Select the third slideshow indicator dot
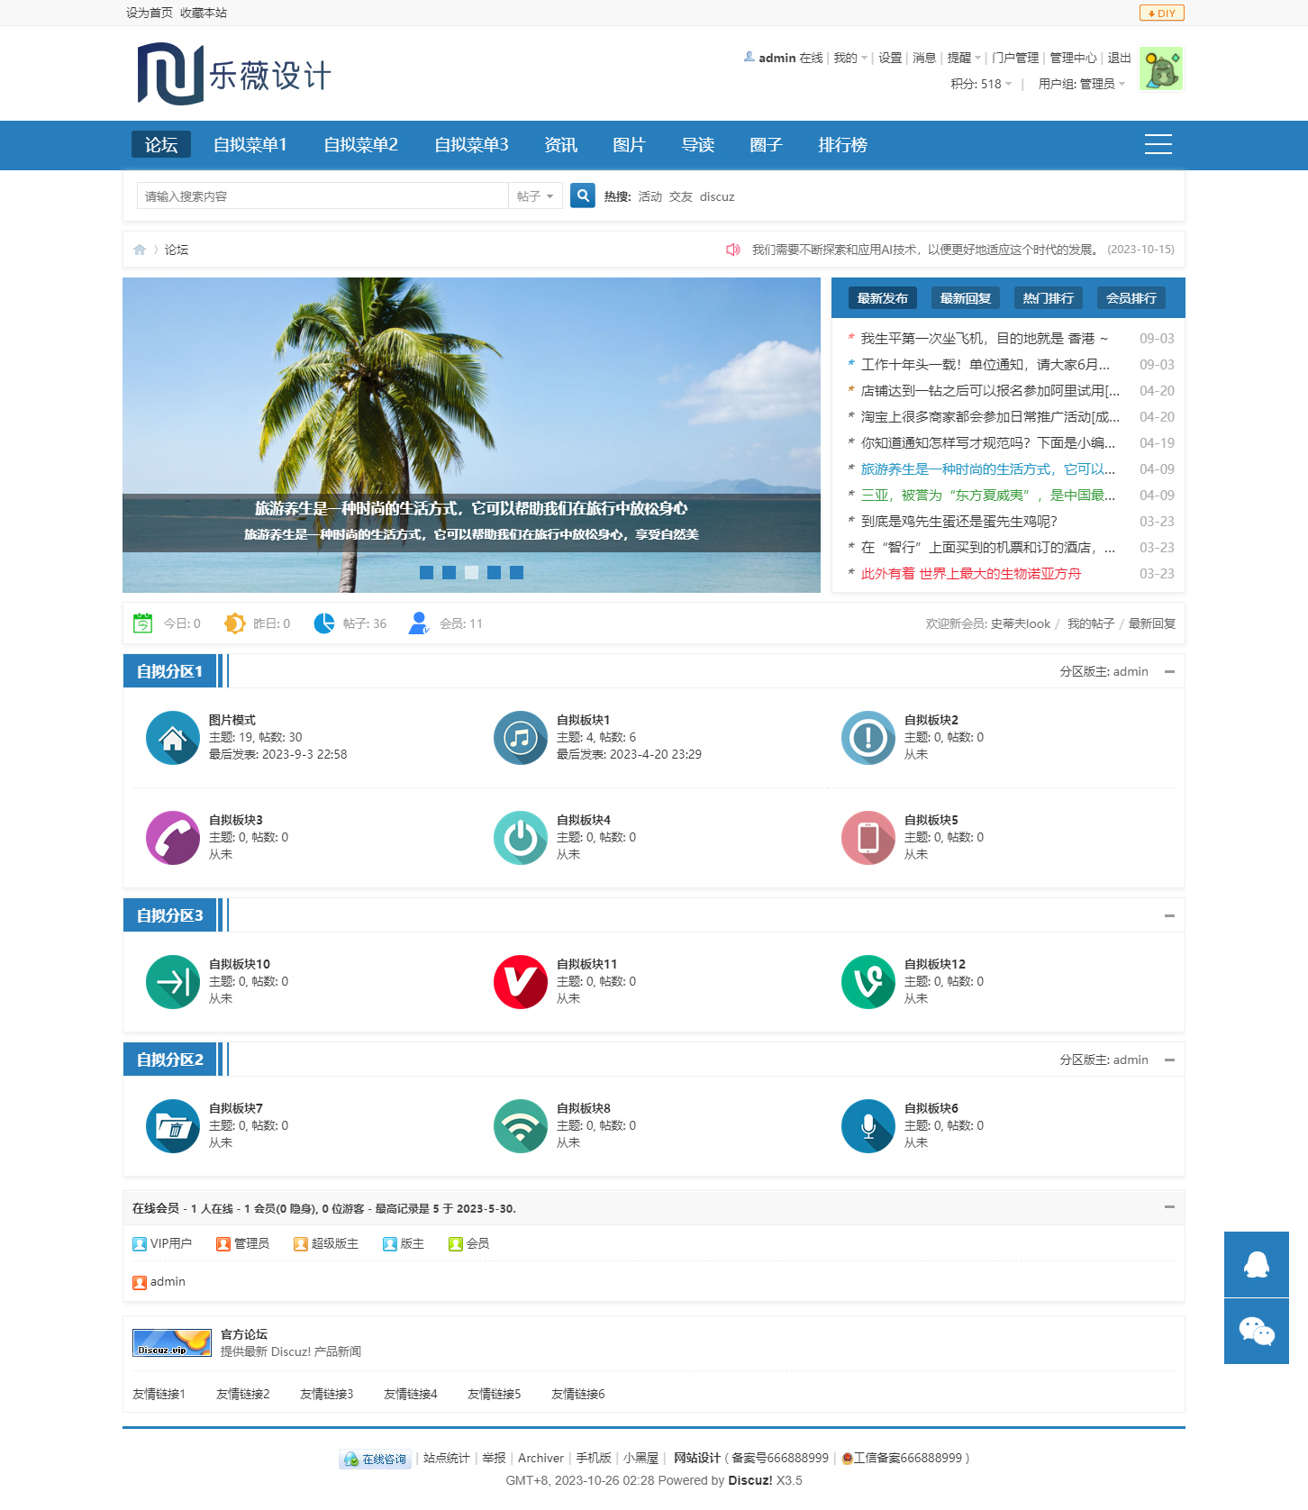Image resolution: width=1308 pixels, height=1510 pixels. coord(471,573)
